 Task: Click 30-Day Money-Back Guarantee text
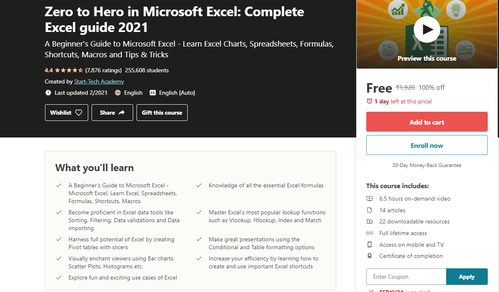427,165
